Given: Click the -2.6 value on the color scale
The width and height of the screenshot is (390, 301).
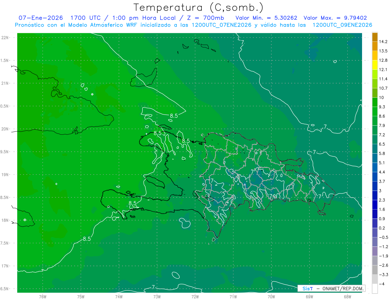Looking at the screenshot, I should click(x=383, y=265).
